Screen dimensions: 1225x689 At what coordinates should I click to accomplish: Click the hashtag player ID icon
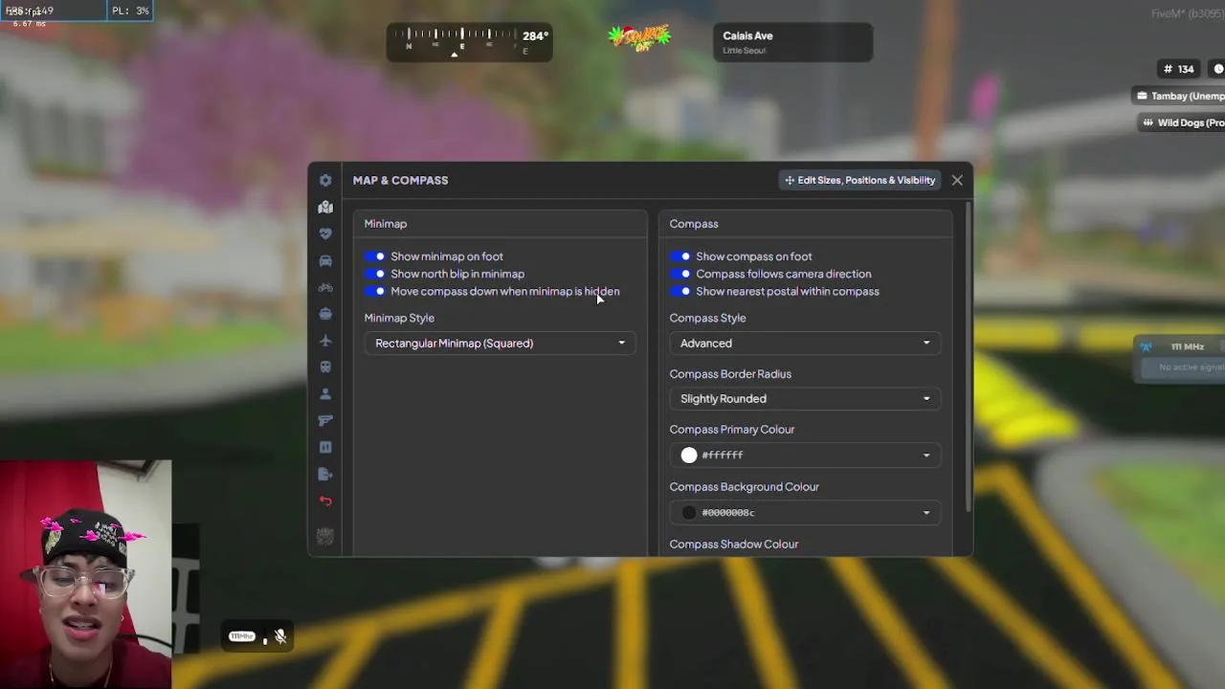click(1168, 69)
